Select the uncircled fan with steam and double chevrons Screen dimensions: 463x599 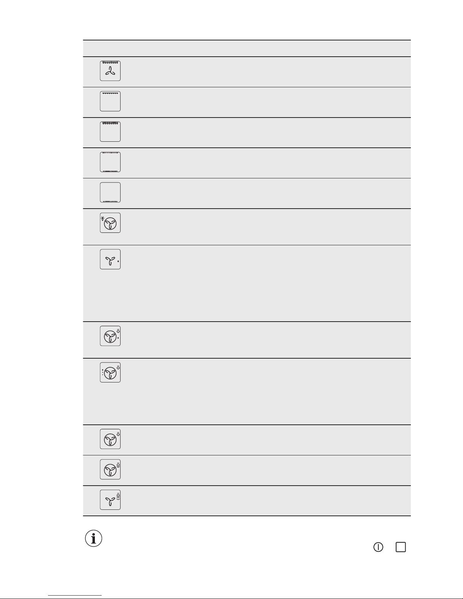(110, 500)
